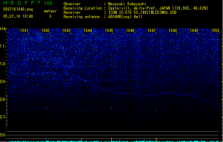This screenshot has height=142, width=223.
Task: Click the Receiver value ICOM IC-575
Action: pos(142,12)
